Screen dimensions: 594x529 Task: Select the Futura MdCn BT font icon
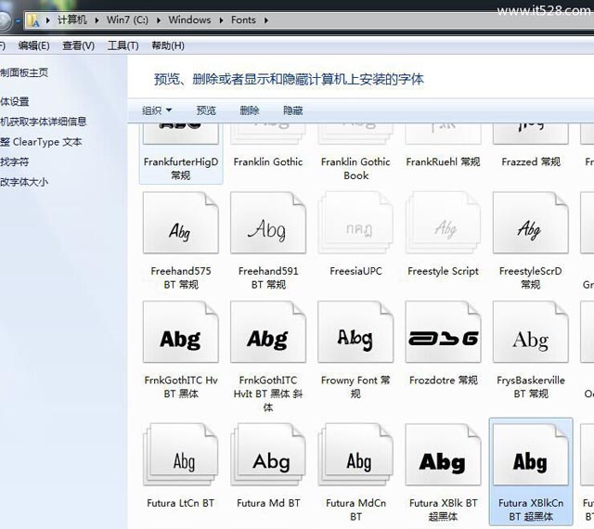click(x=355, y=455)
